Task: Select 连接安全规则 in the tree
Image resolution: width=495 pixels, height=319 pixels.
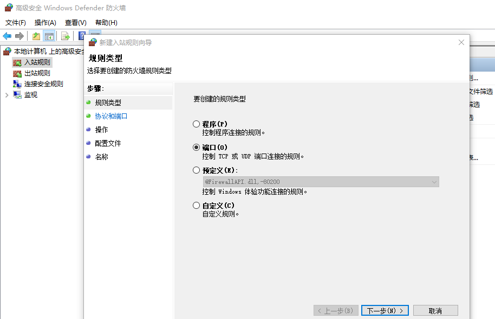Action: click(43, 84)
